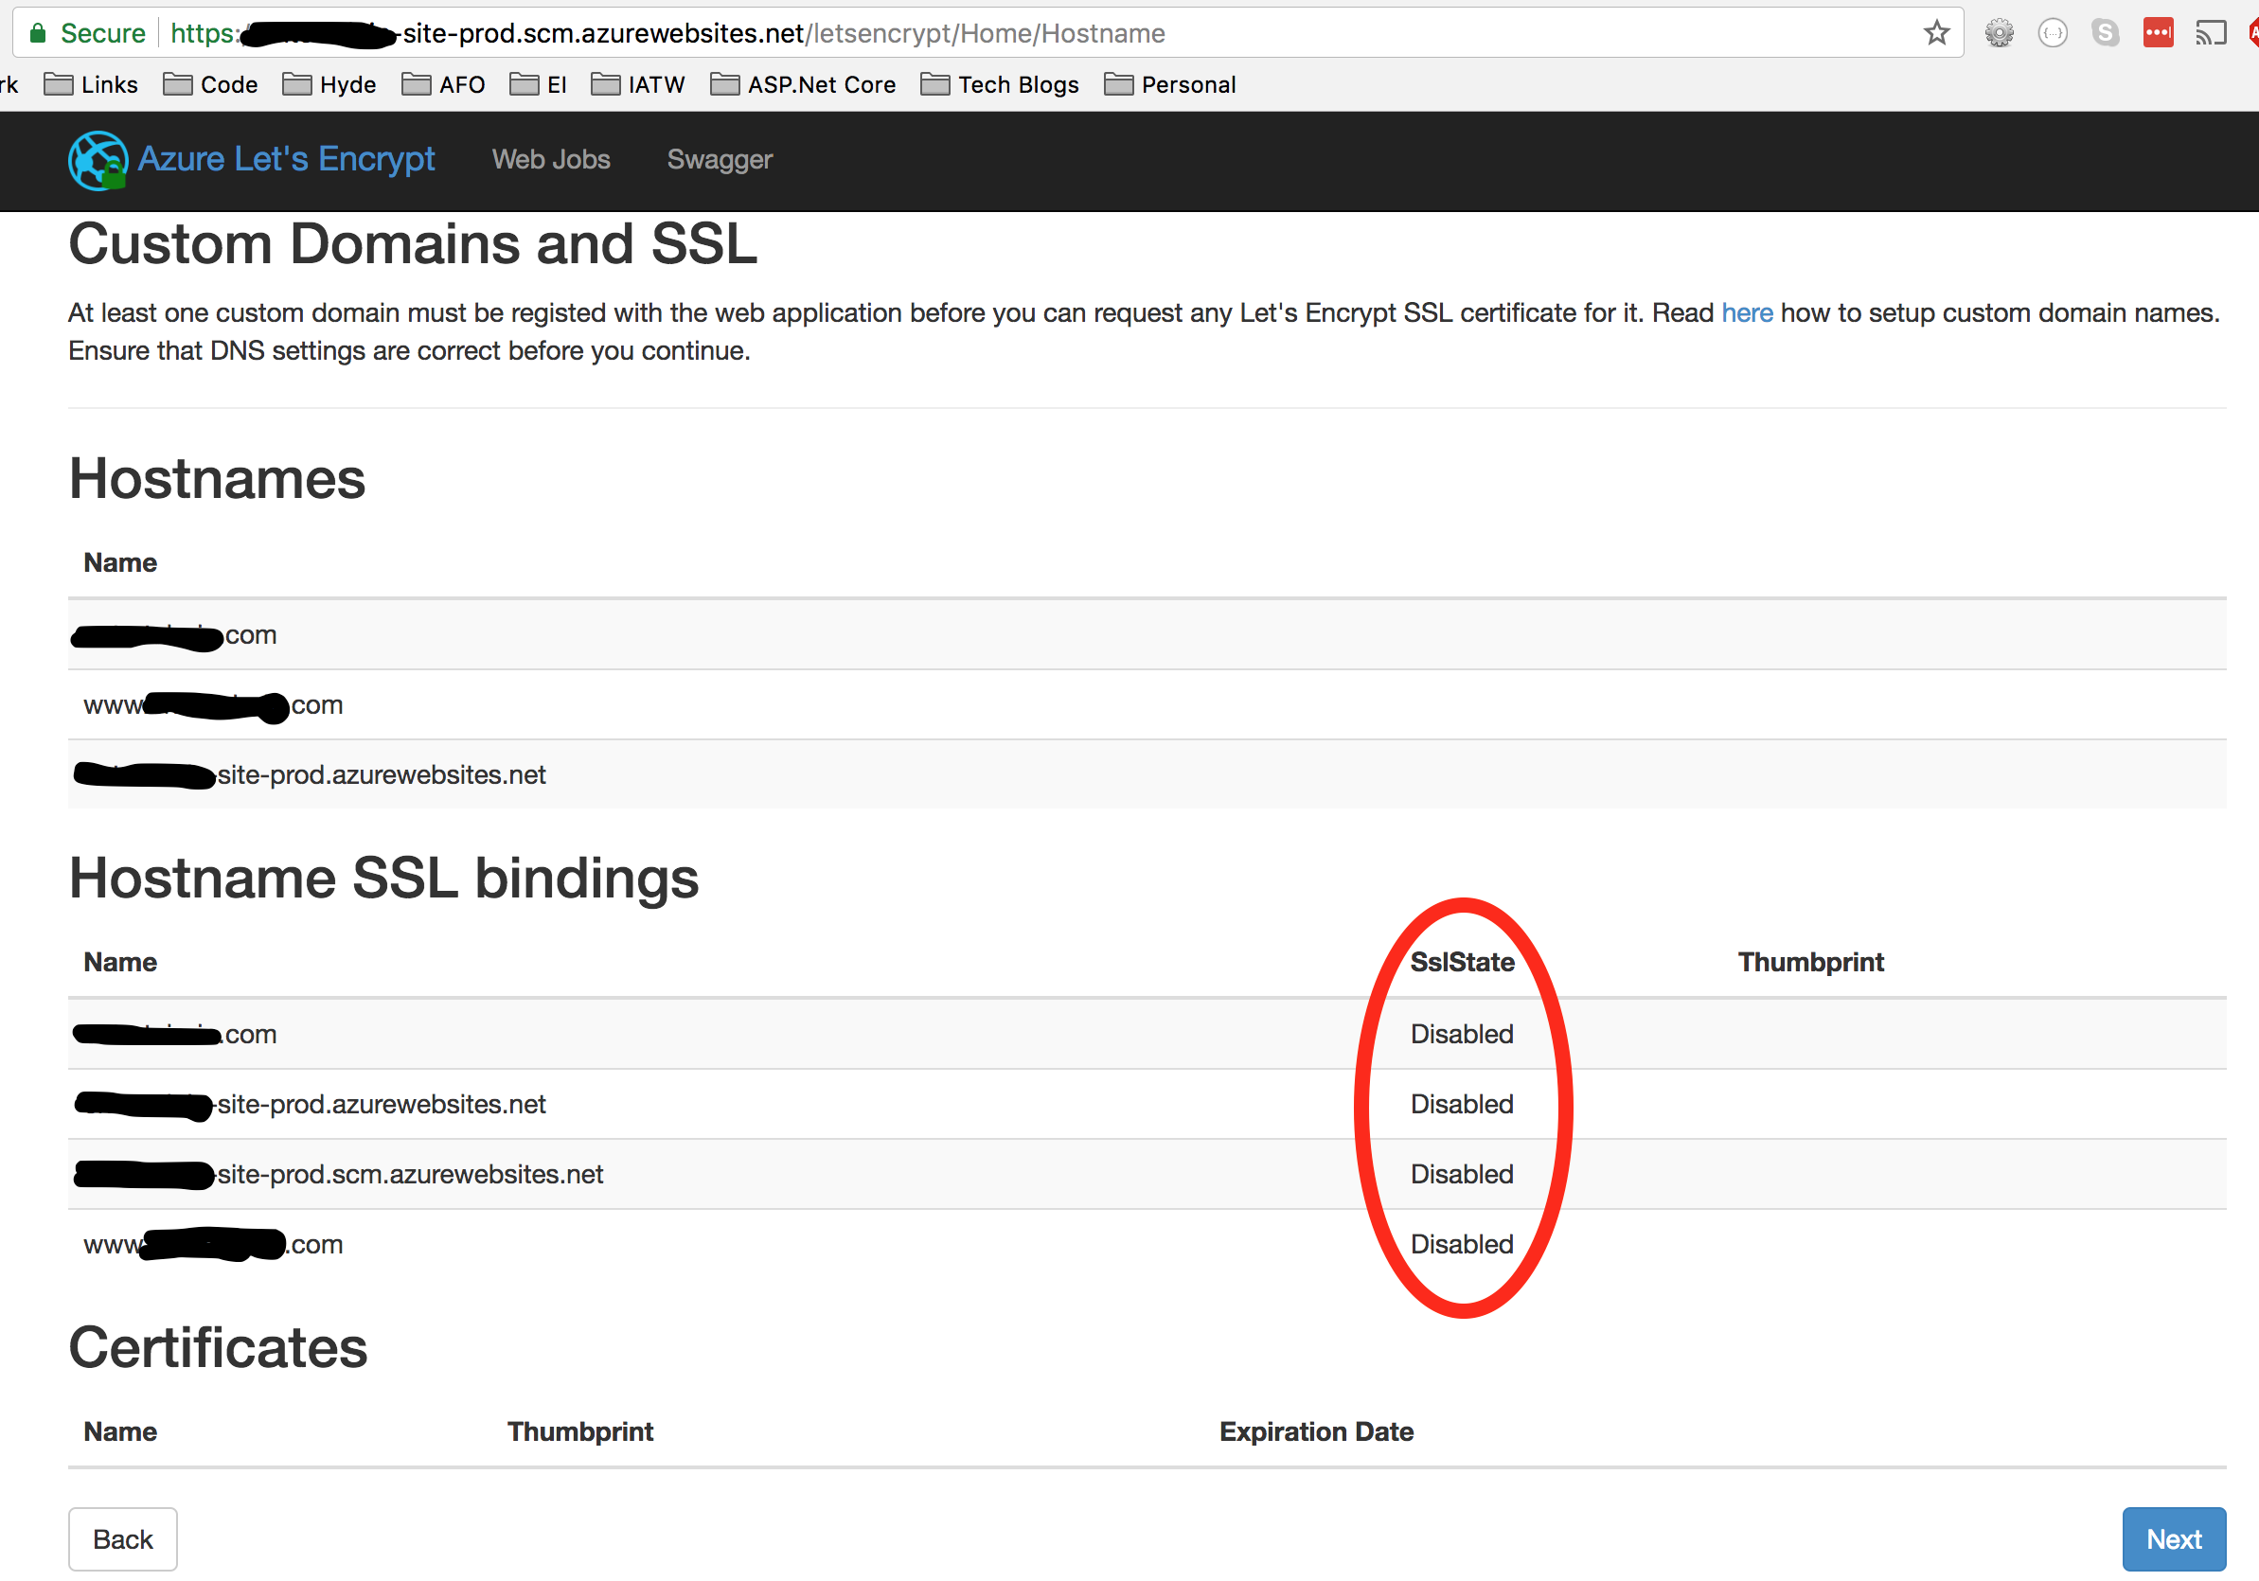The width and height of the screenshot is (2259, 1581).
Task: Open the Hyde bookmarks folder
Action: pyautogui.click(x=346, y=84)
